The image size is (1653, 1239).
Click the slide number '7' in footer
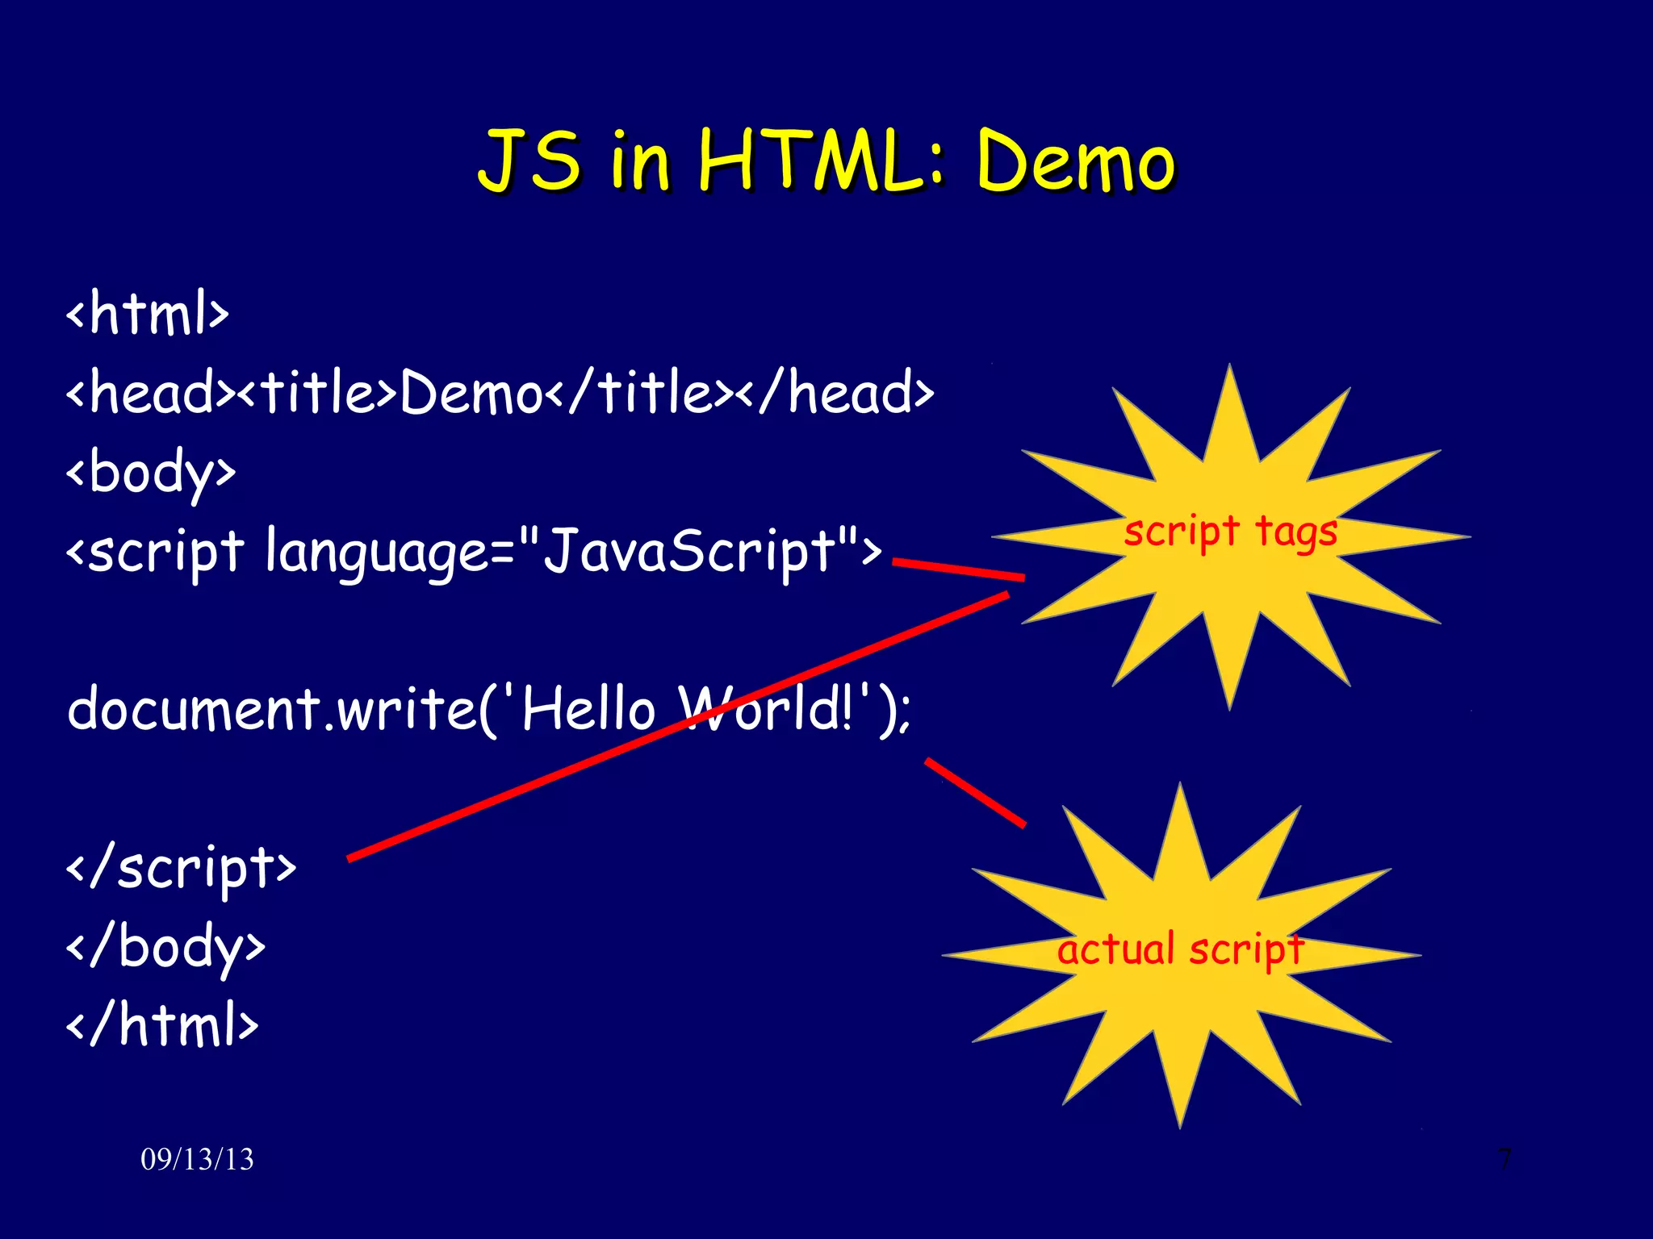point(1504,1159)
